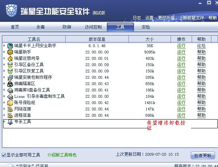The width and height of the screenshot is (218, 167).
Task: Open the 介绍新工具特色 link
Action: (x=62, y=155)
